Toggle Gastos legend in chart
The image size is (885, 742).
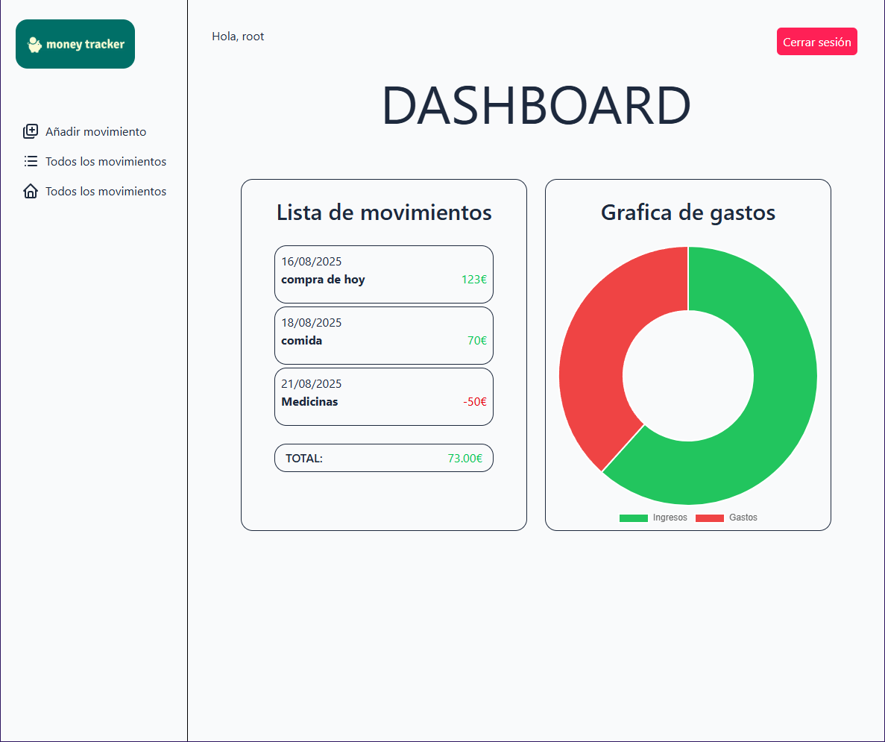(x=743, y=518)
